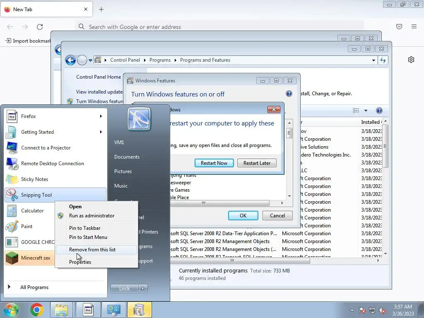Refresh the Control Panel address bar
The height and width of the screenshot is (318, 424).
click(x=383, y=60)
